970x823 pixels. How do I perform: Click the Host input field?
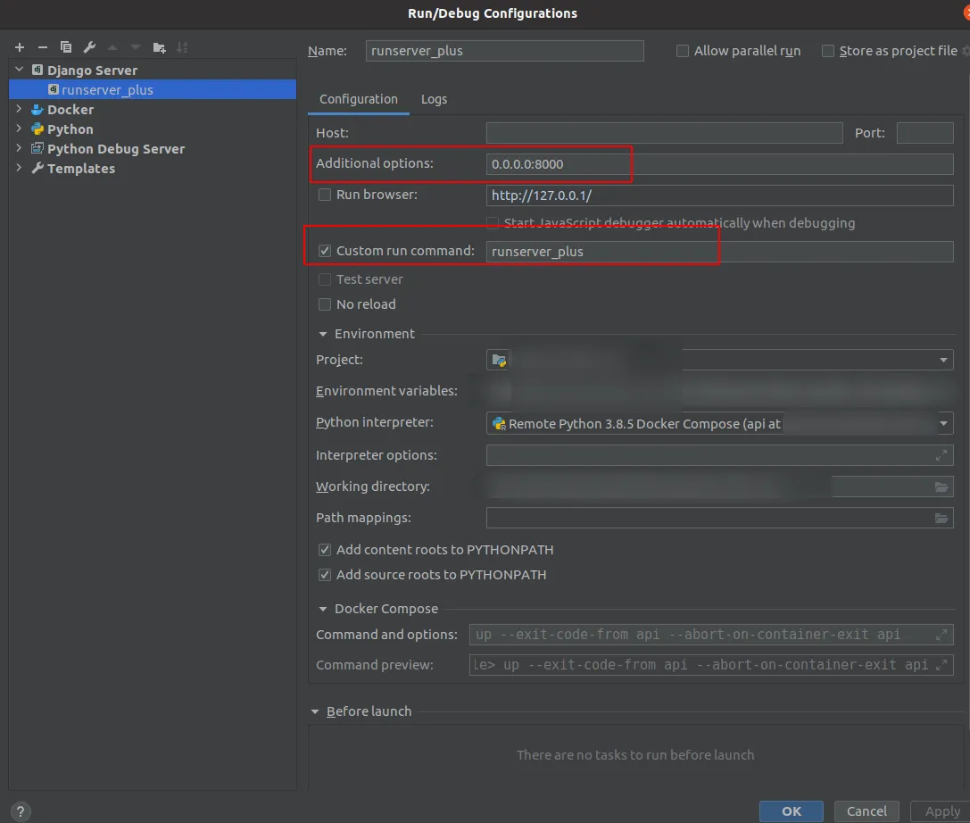665,133
